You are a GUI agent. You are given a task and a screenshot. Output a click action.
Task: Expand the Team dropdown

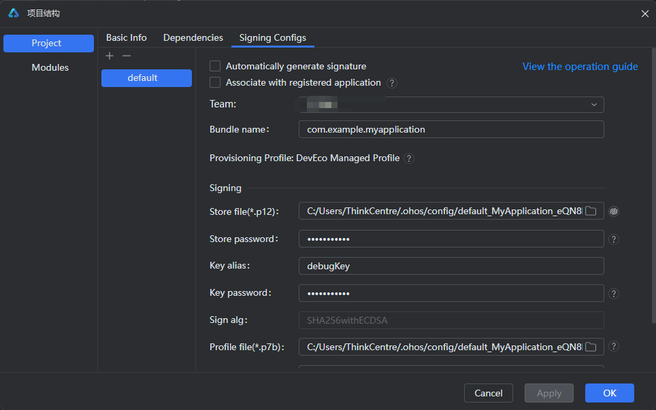593,105
